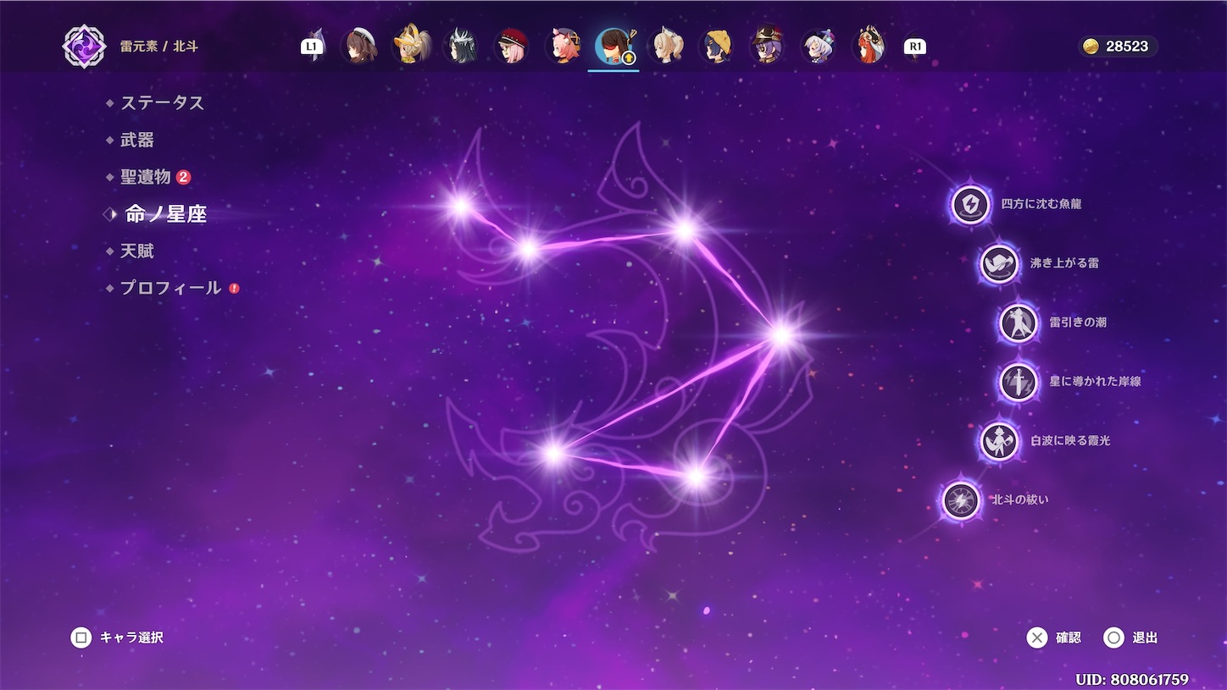The width and height of the screenshot is (1227, 690).
Task: Click the yellow upgrade arrow badge on Beidou
Action: tap(629, 58)
